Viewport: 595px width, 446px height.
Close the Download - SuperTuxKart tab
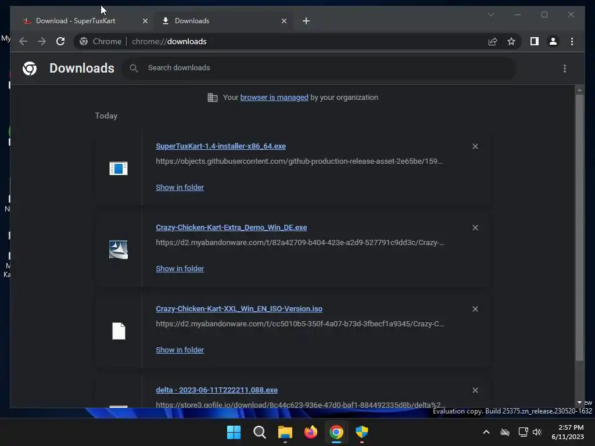click(x=145, y=21)
